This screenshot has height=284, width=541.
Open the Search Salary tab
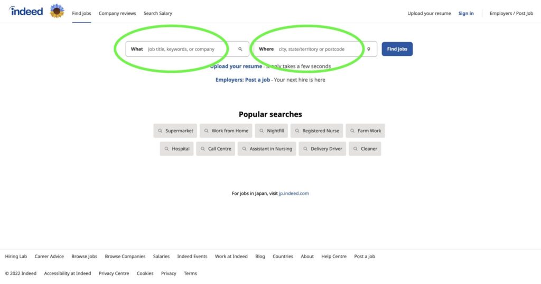pyautogui.click(x=157, y=13)
